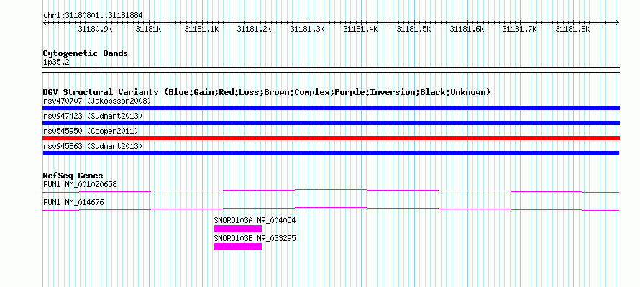Screen dimensions: 640x287
Task: Open the nsv945863 (Sudmant2013) label
Action: [x=93, y=146]
